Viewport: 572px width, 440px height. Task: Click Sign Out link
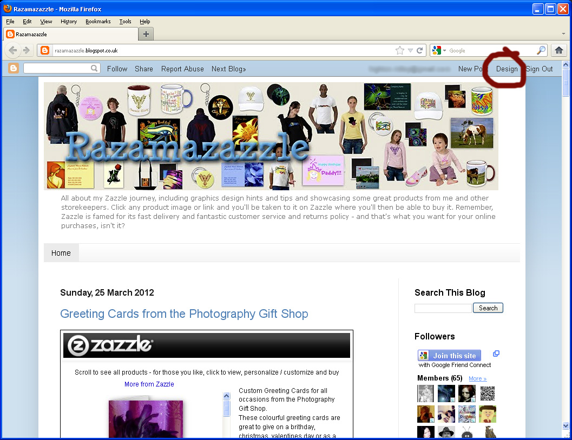coord(539,69)
